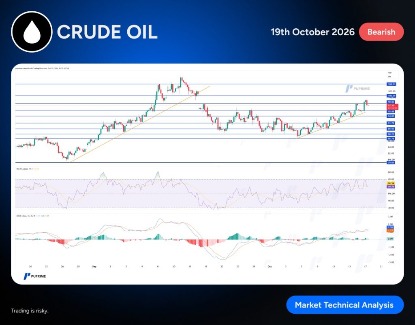Click the date 19th October 2026
The width and height of the screenshot is (415, 325).
312,32
